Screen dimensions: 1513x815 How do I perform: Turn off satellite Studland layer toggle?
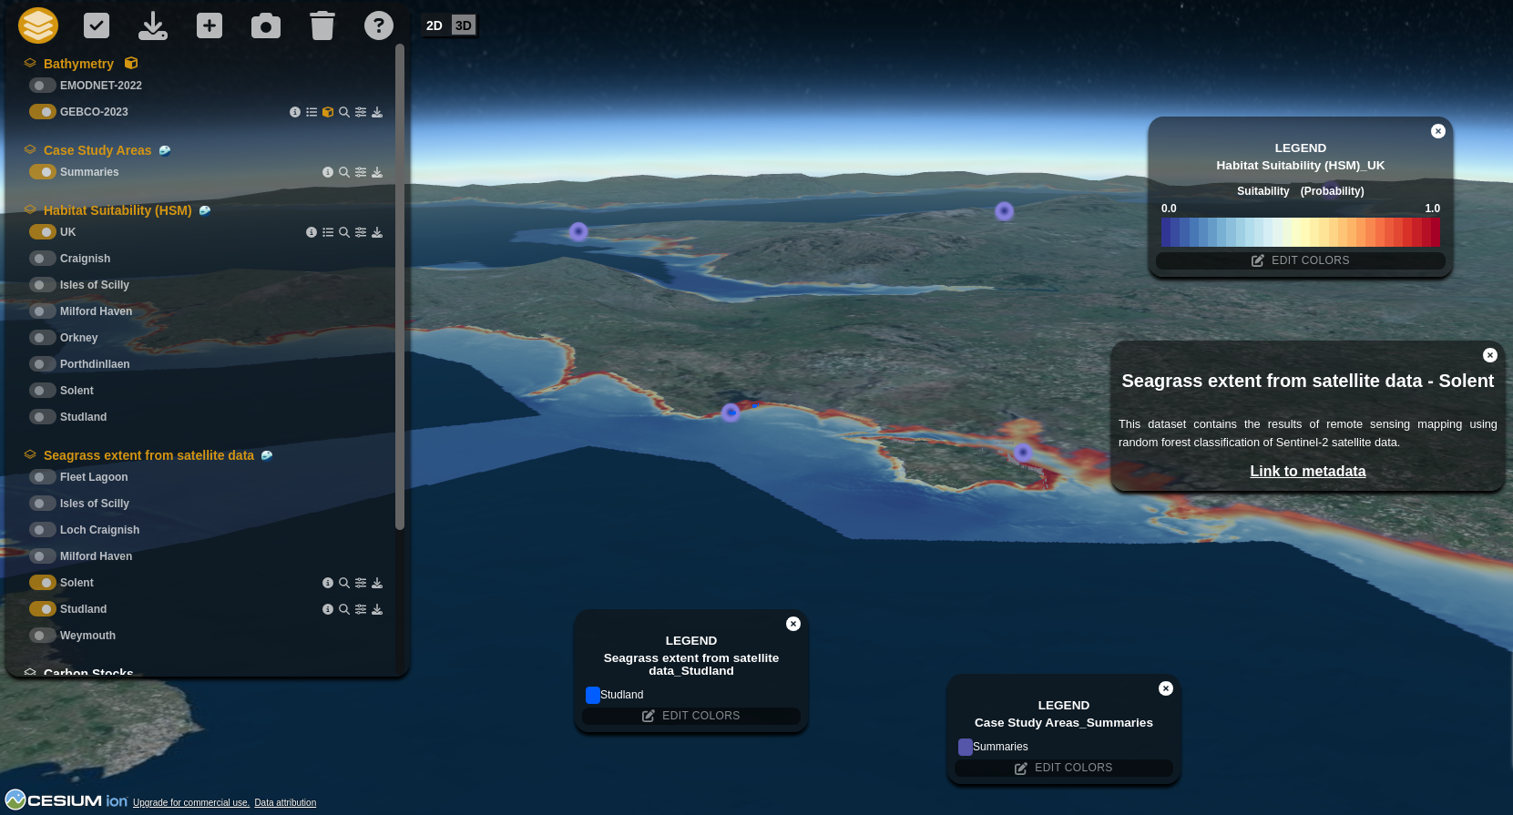pos(42,609)
